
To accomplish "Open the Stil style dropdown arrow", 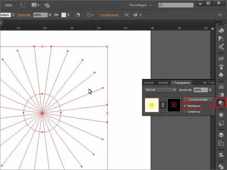I will pyautogui.click(x=68, y=15).
